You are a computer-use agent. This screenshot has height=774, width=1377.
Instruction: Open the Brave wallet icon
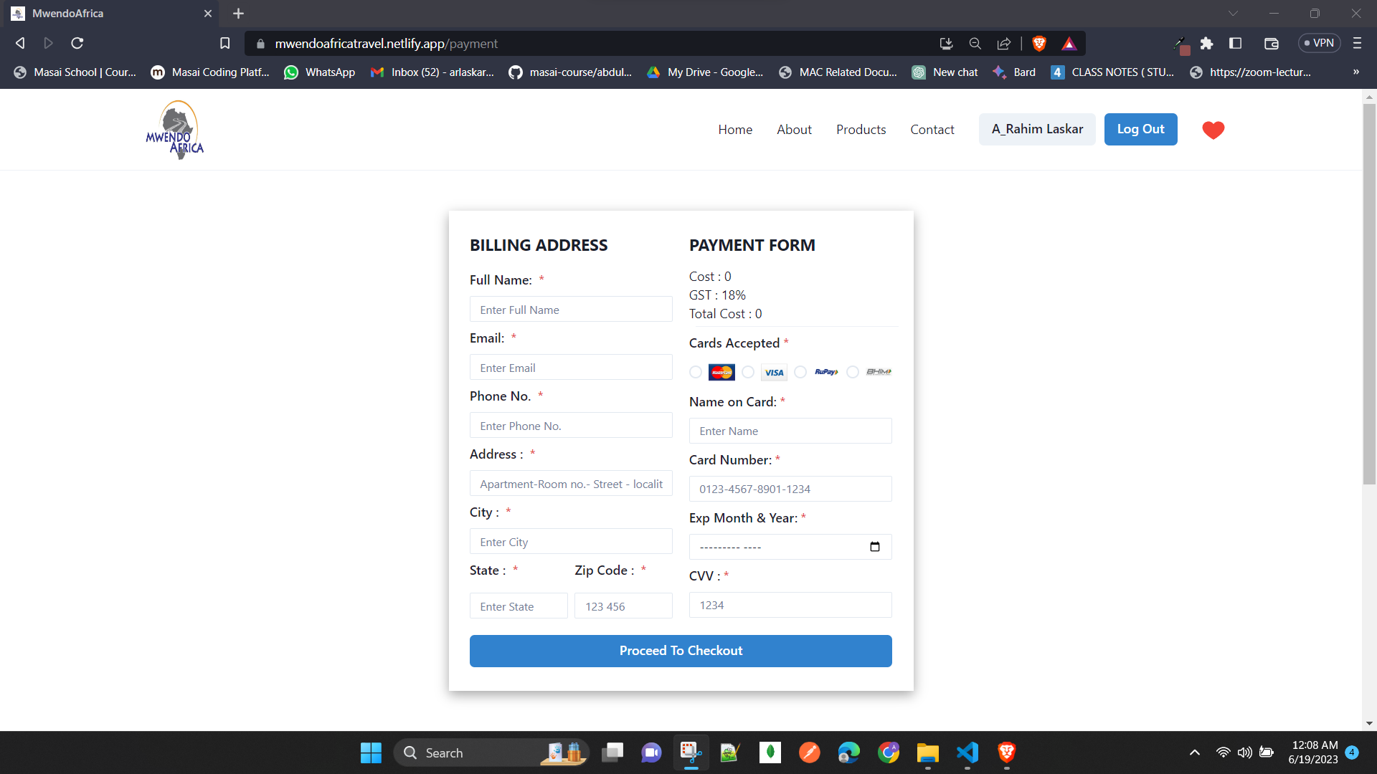click(1271, 44)
